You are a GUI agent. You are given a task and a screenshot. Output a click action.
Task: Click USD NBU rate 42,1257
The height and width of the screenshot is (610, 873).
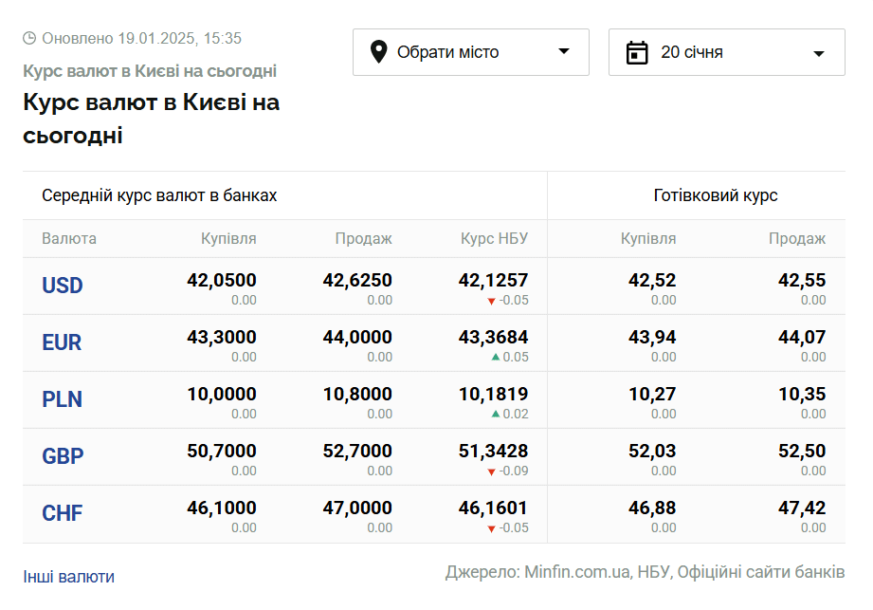tap(493, 280)
